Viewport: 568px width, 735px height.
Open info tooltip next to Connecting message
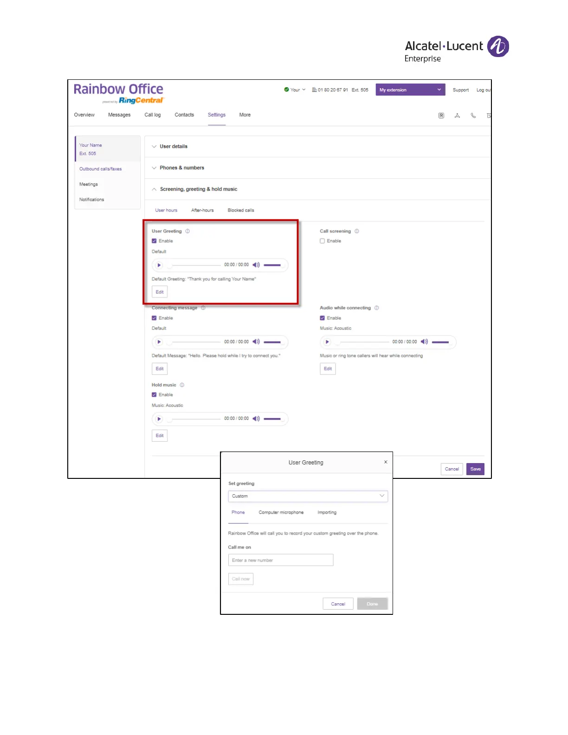(203, 308)
